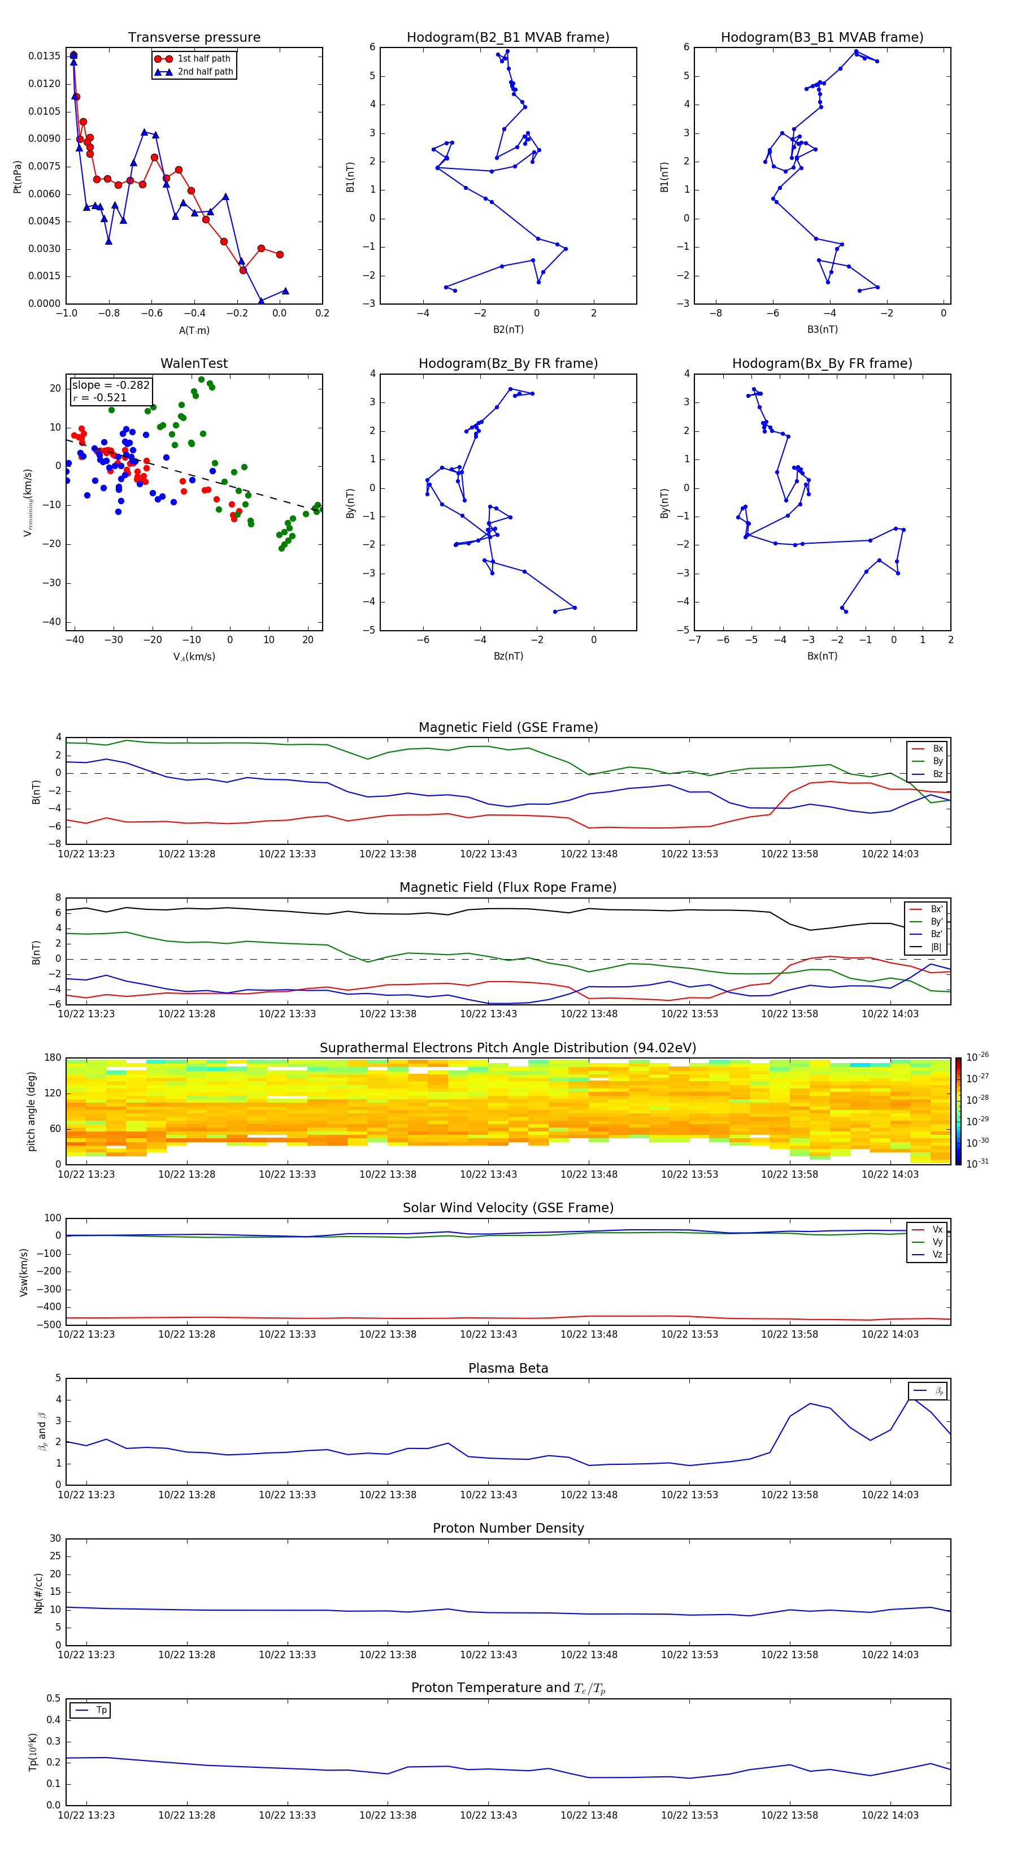This screenshot has width=1017, height=1865.
Task: Click the "pitch angle (deg)" axis label
Action: tap(31, 1111)
